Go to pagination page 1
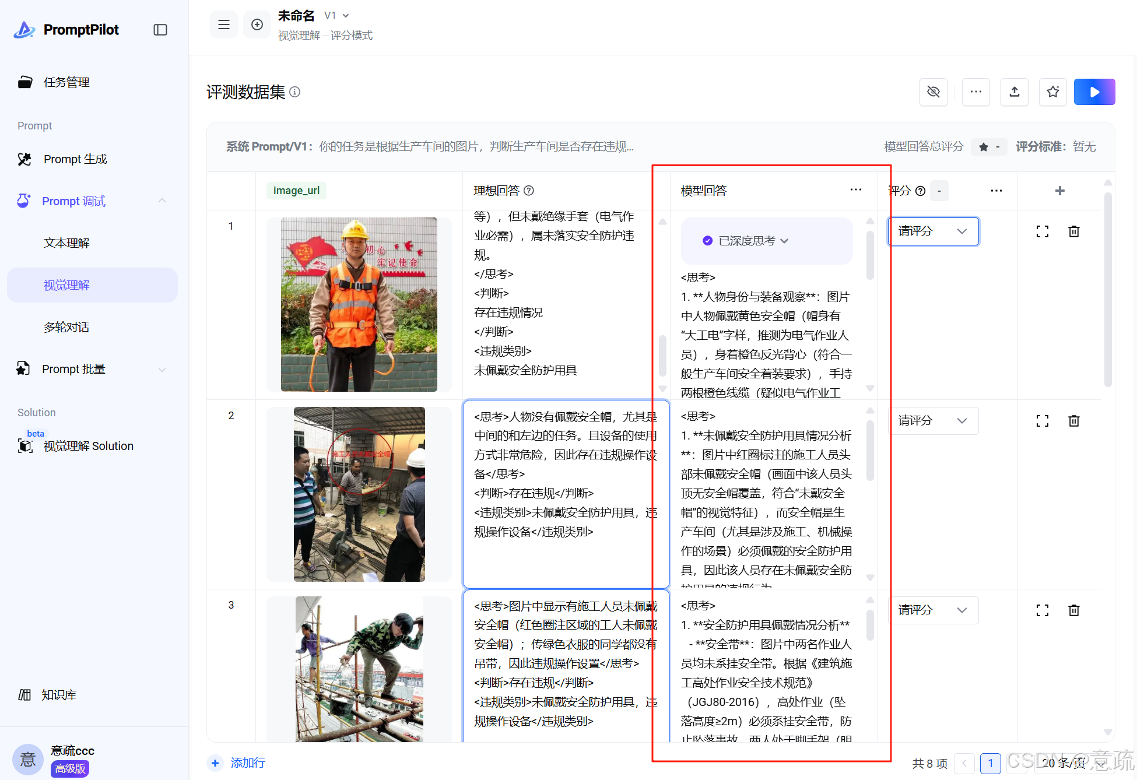The image size is (1137, 780). (x=991, y=763)
